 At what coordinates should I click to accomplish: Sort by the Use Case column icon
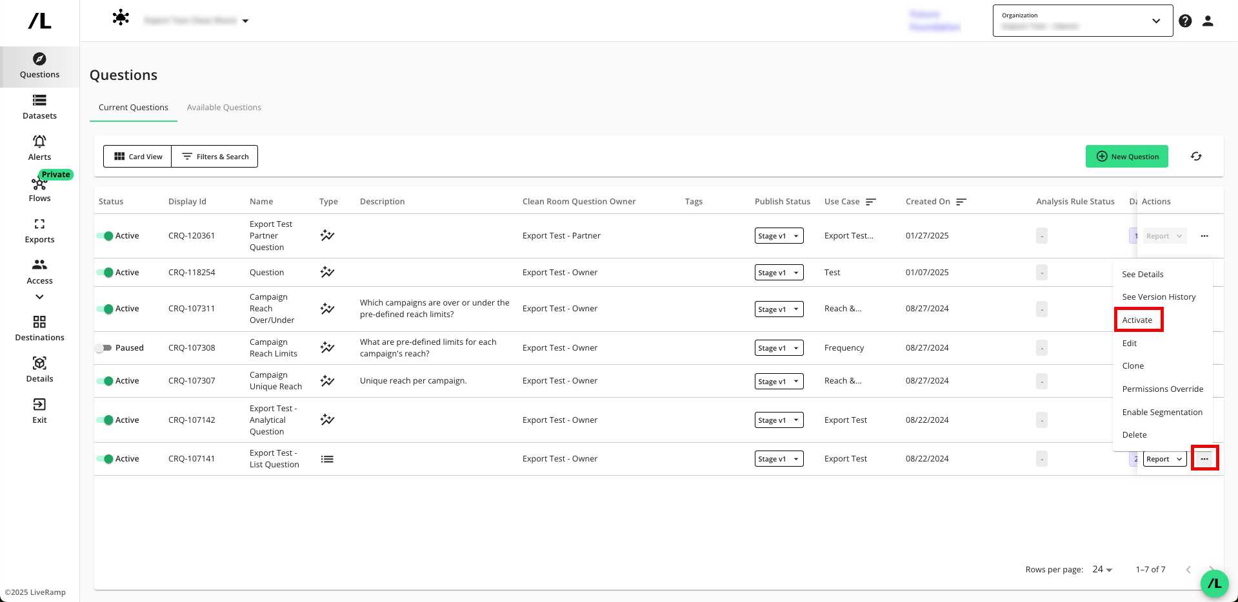tap(870, 202)
